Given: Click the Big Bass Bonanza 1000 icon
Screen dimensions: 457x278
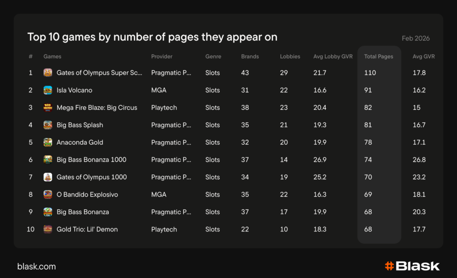Looking at the screenshot, I should pyautogui.click(x=48, y=160).
